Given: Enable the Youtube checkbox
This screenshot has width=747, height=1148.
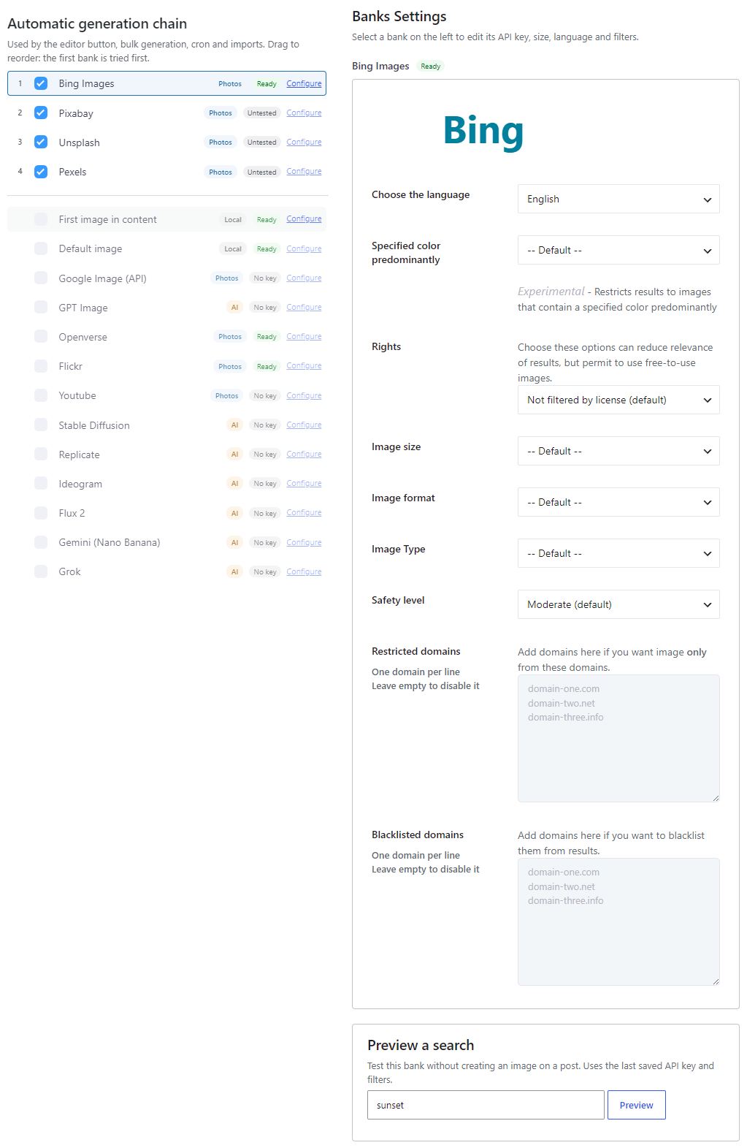Looking at the screenshot, I should (x=41, y=395).
